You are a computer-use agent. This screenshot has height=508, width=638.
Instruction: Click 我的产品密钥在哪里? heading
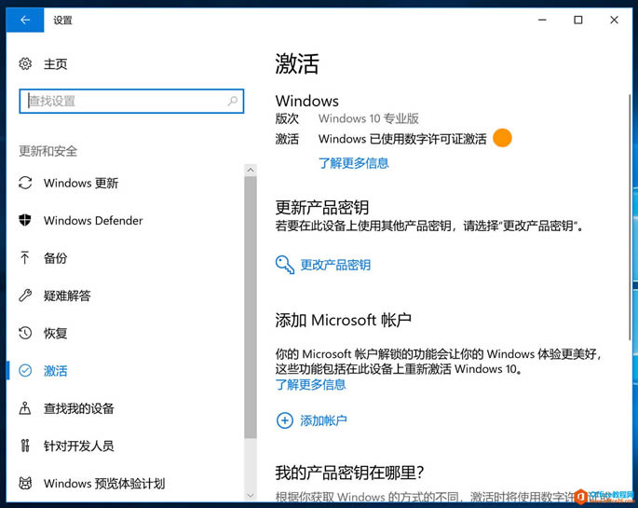coord(350,473)
